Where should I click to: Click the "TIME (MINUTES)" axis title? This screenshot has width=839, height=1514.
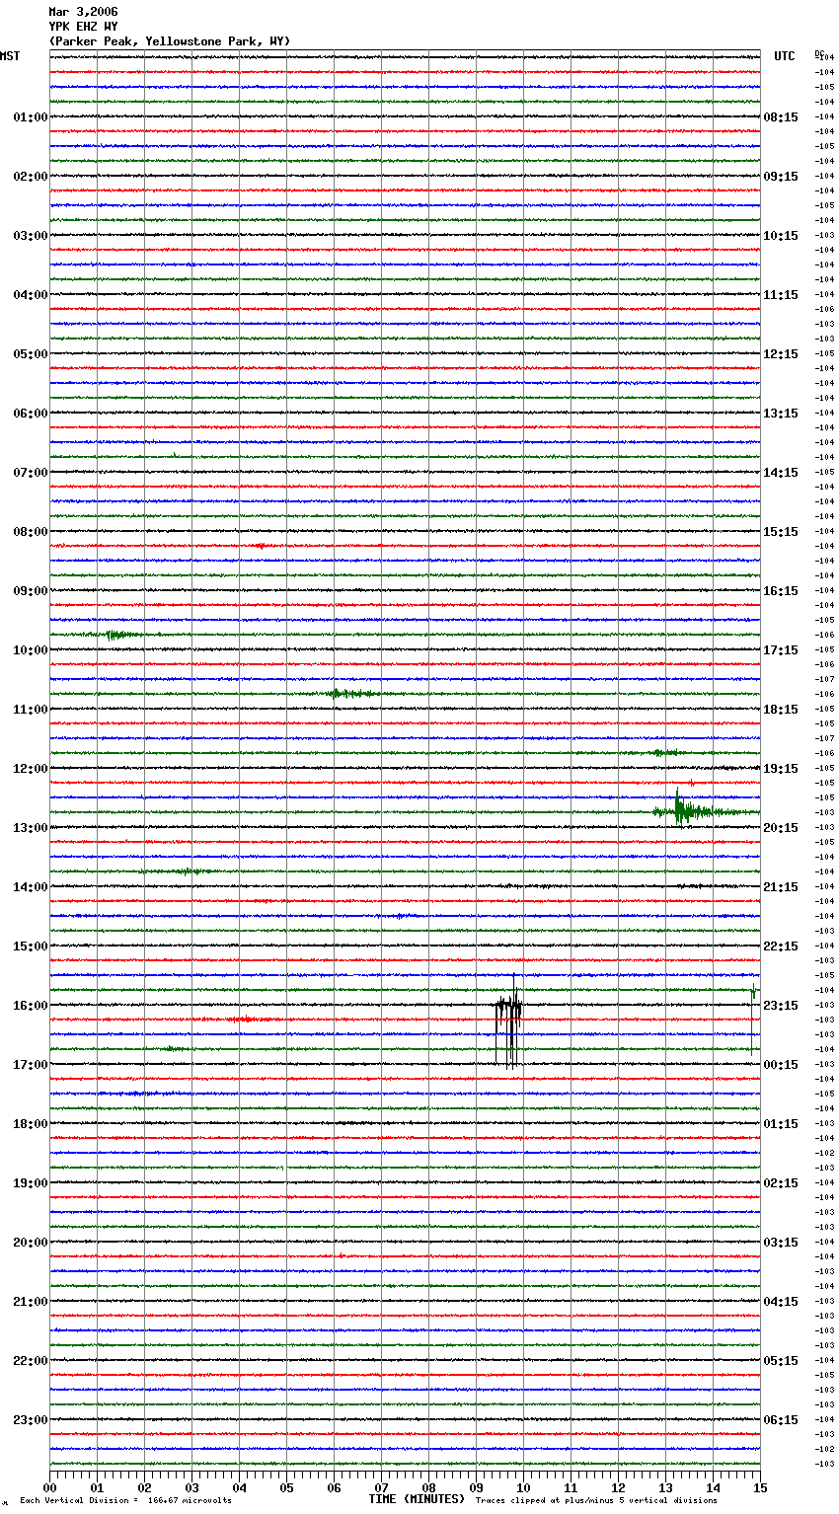point(417,1499)
